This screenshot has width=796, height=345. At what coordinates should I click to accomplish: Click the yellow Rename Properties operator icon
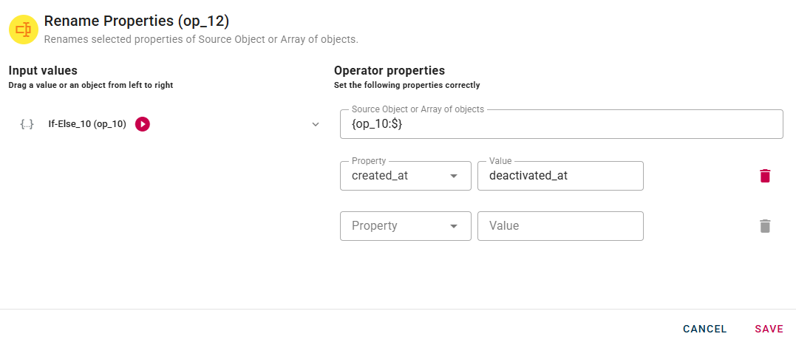23,30
